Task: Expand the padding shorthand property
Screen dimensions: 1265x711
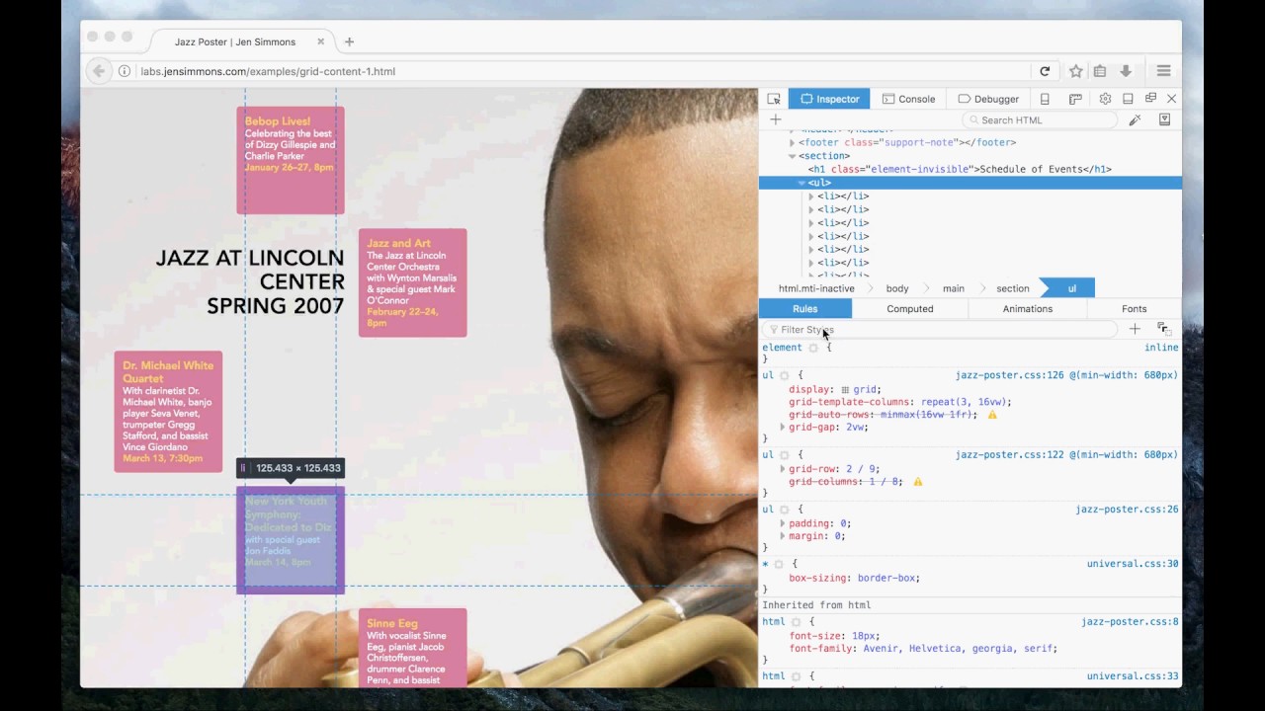Action: tap(783, 523)
